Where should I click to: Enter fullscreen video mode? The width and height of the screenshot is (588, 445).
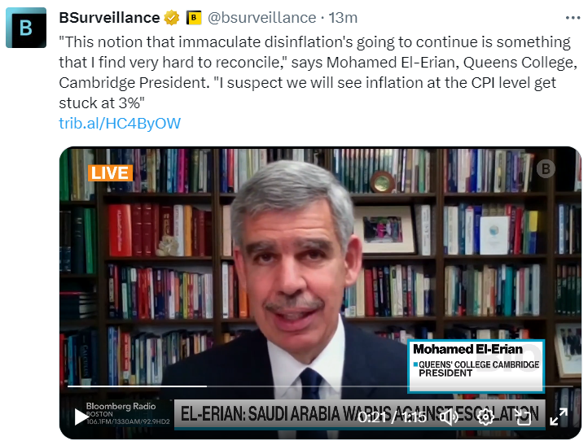pos(558,417)
